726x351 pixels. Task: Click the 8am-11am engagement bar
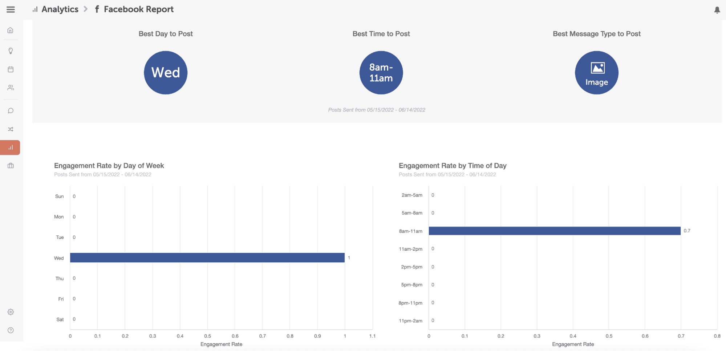(554, 231)
